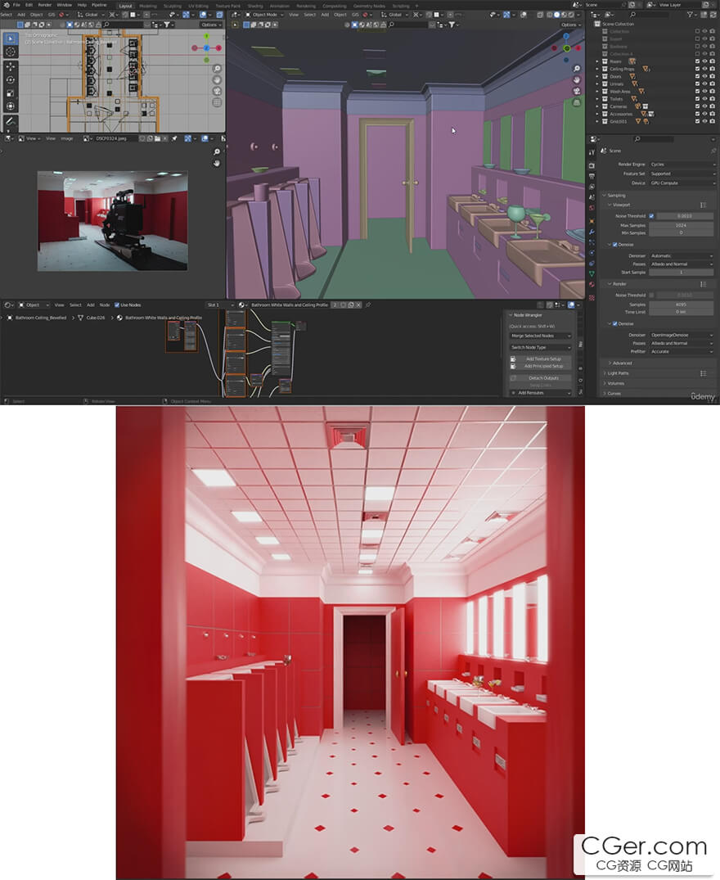The width and height of the screenshot is (720, 880).
Task: Click the zoom magnifier in the top-left viewport
Action: pyautogui.click(x=217, y=69)
